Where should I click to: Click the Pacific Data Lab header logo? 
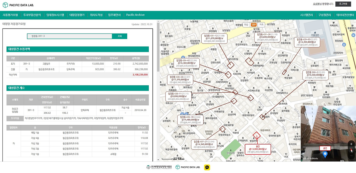(x=18, y=5)
